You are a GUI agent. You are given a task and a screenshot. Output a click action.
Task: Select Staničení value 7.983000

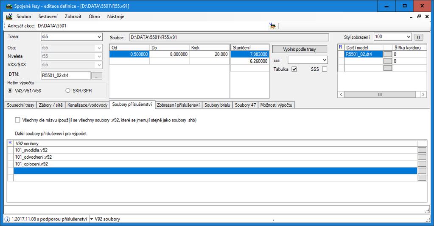(x=249, y=54)
